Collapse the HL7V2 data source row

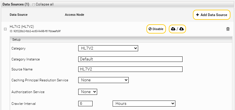[x=5, y=29]
